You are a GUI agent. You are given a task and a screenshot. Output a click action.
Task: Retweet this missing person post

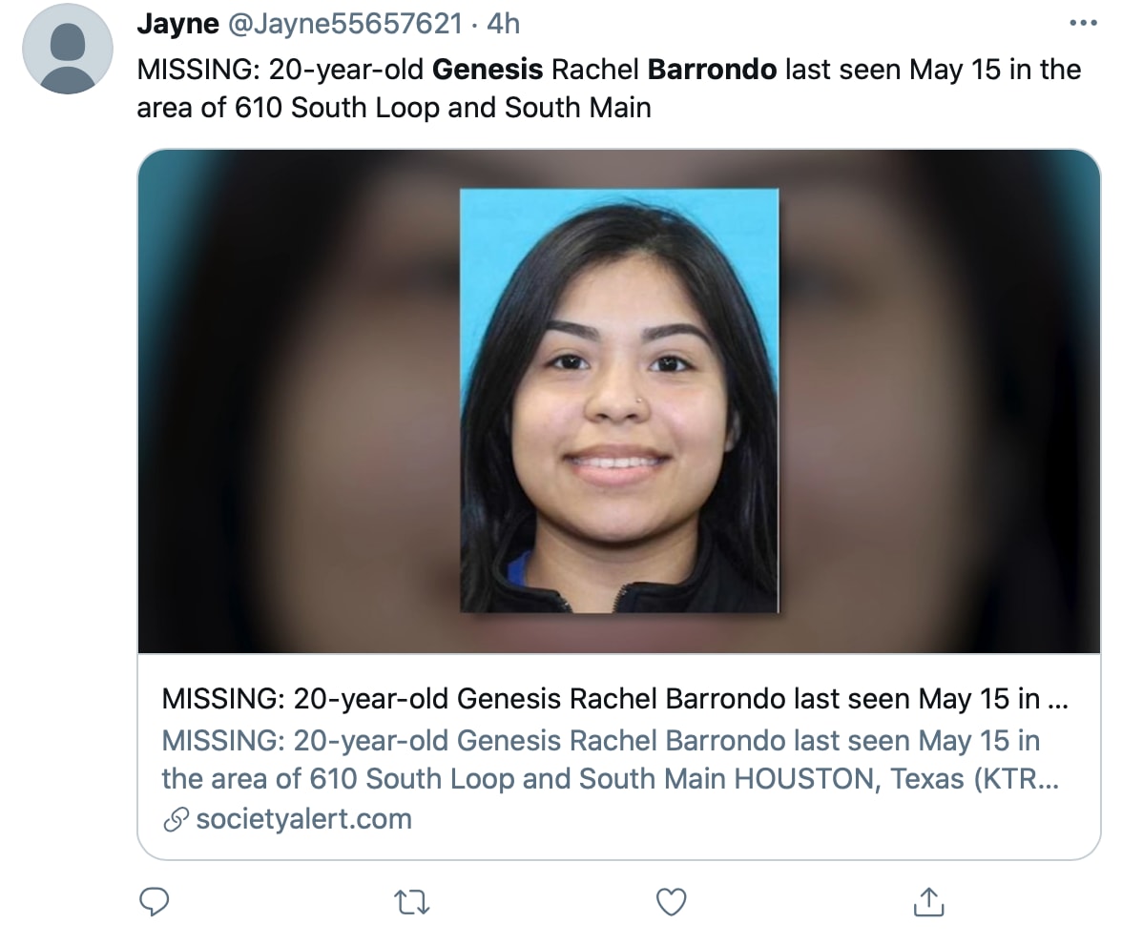pyautogui.click(x=412, y=902)
